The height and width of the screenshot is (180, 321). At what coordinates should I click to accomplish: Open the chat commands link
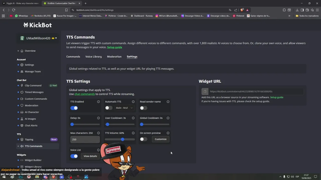tap(85, 94)
